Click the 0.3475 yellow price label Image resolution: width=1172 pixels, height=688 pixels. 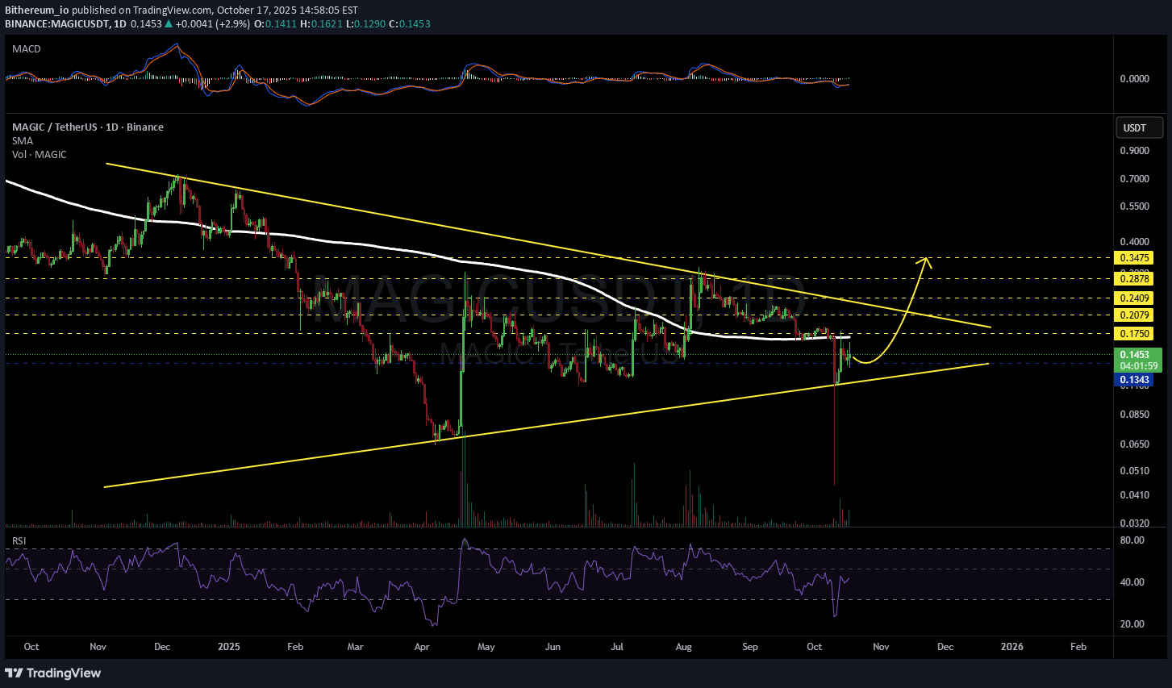pyautogui.click(x=1133, y=258)
